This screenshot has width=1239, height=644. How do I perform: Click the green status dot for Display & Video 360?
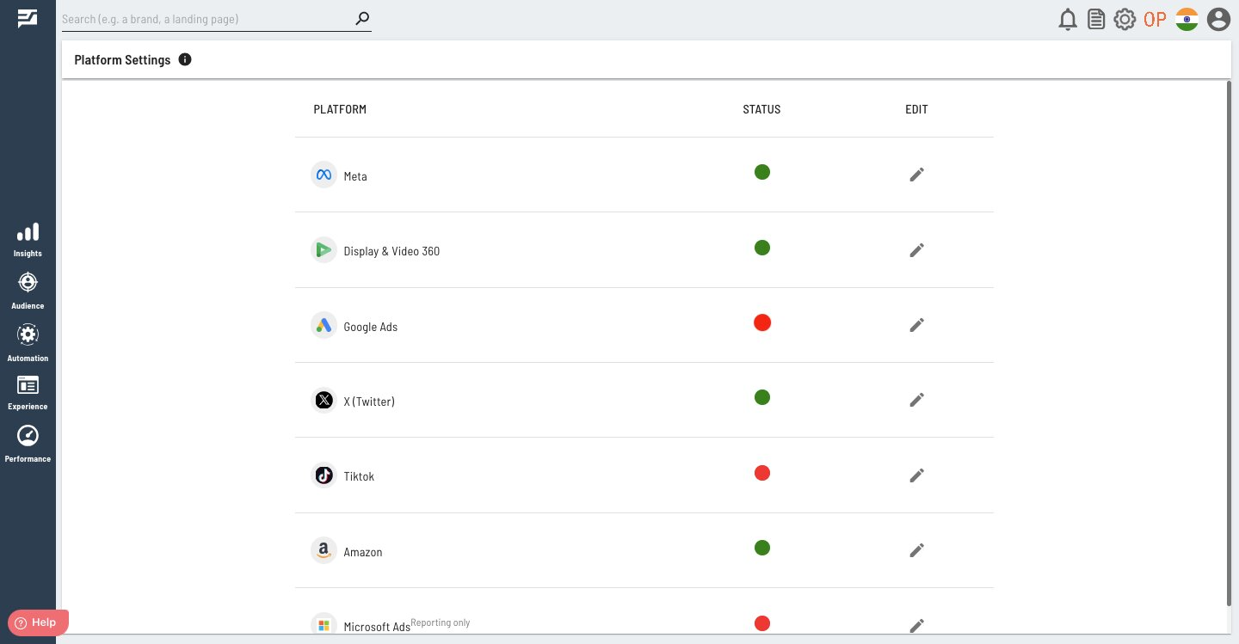click(762, 248)
